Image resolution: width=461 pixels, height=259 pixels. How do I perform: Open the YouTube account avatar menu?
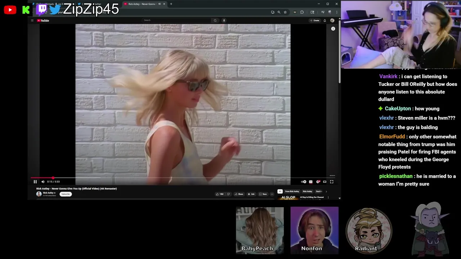332,21
